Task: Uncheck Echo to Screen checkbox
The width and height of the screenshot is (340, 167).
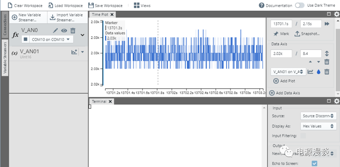Action: point(314,163)
